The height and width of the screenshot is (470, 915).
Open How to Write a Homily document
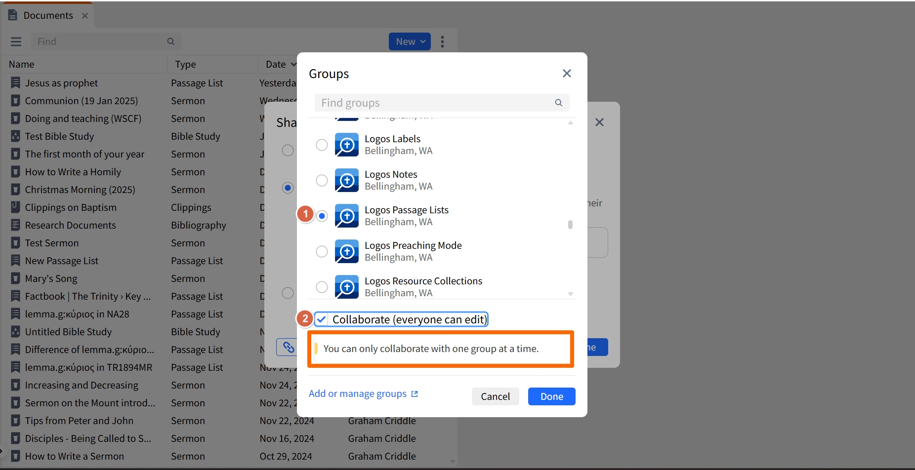click(73, 172)
